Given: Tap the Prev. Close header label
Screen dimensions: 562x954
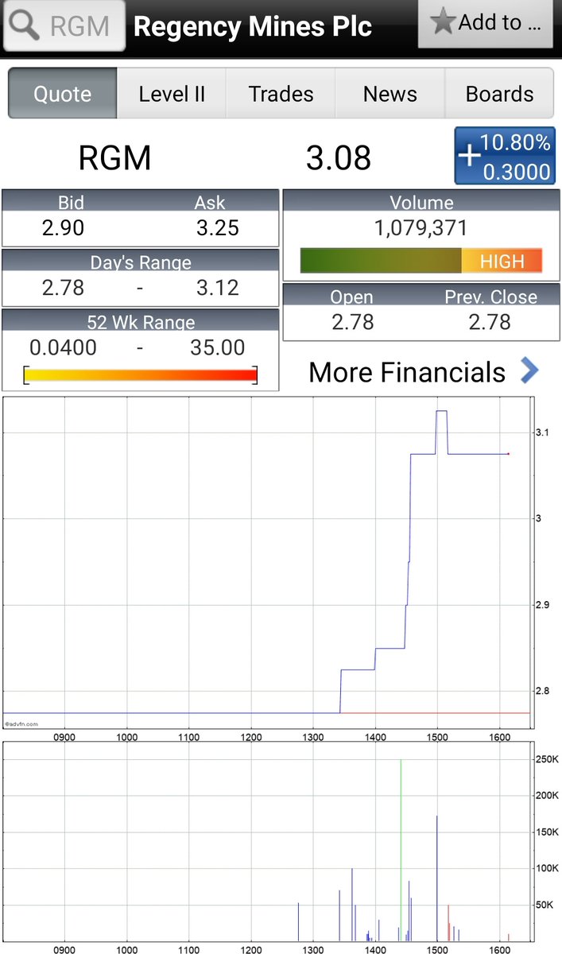Looking at the screenshot, I should pos(490,297).
